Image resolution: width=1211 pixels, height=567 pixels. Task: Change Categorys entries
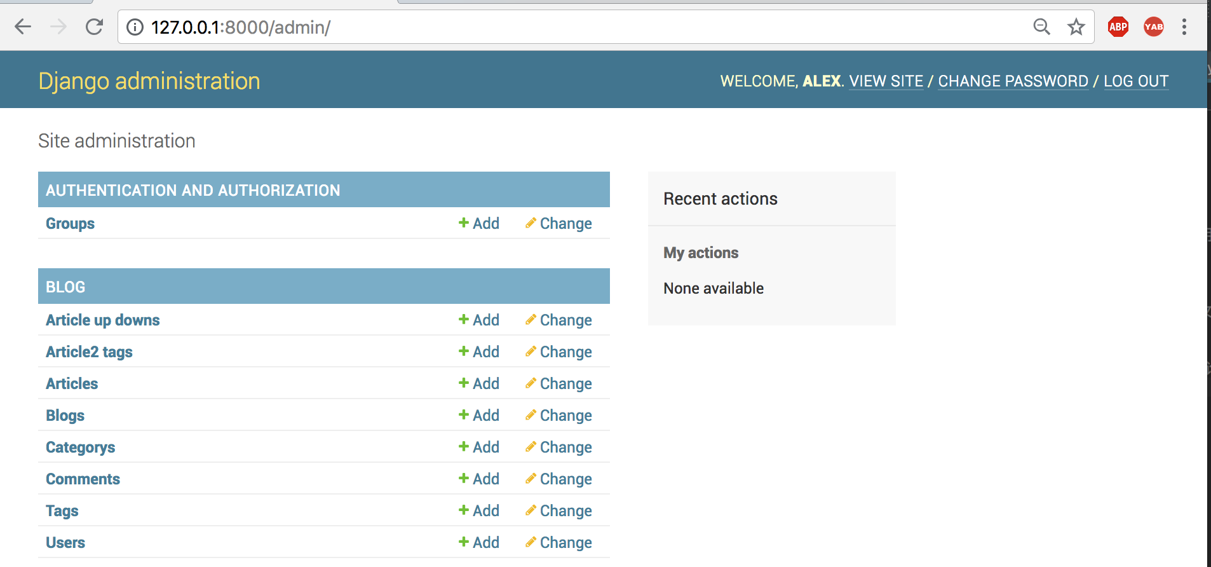click(x=558, y=447)
